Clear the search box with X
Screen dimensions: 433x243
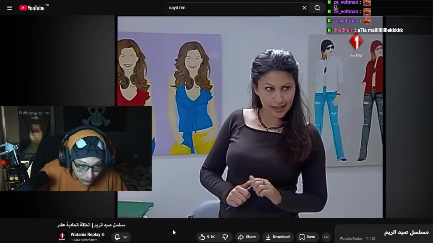tap(304, 8)
